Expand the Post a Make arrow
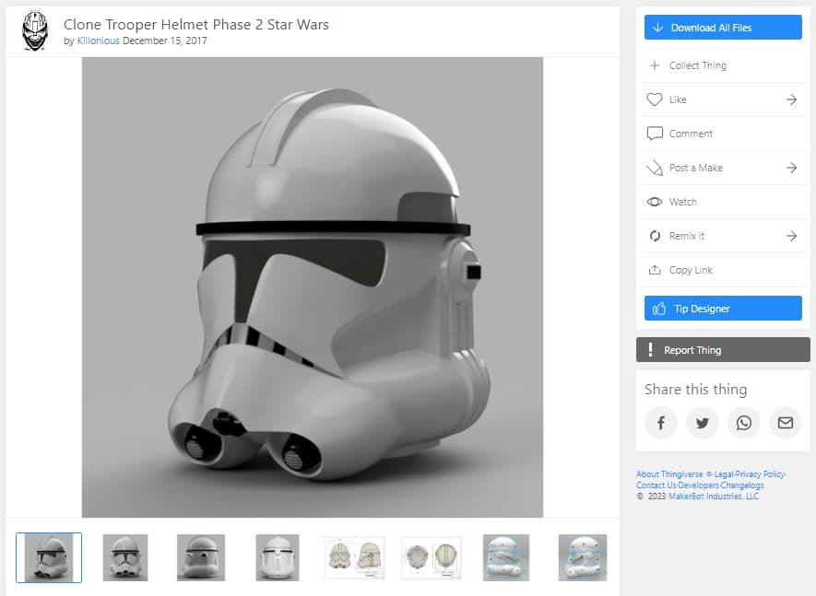Screen dimensions: 816x596 click(x=791, y=168)
